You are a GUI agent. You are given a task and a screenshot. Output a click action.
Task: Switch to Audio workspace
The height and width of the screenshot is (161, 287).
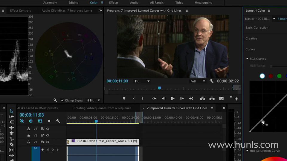[134, 3]
